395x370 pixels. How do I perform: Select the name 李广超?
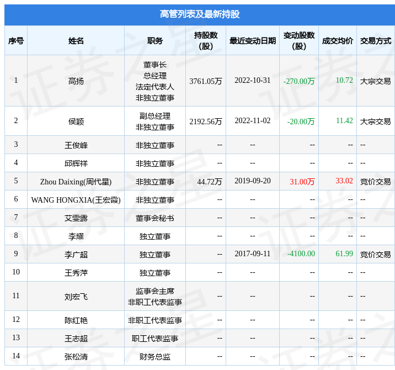tap(76, 255)
